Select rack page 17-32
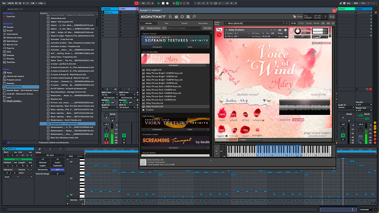The image size is (379, 213). point(301,23)
